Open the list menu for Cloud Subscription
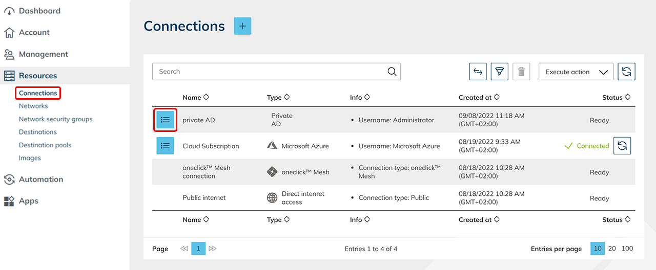Viewport: 656px width, 270px height. click(165, 146)
